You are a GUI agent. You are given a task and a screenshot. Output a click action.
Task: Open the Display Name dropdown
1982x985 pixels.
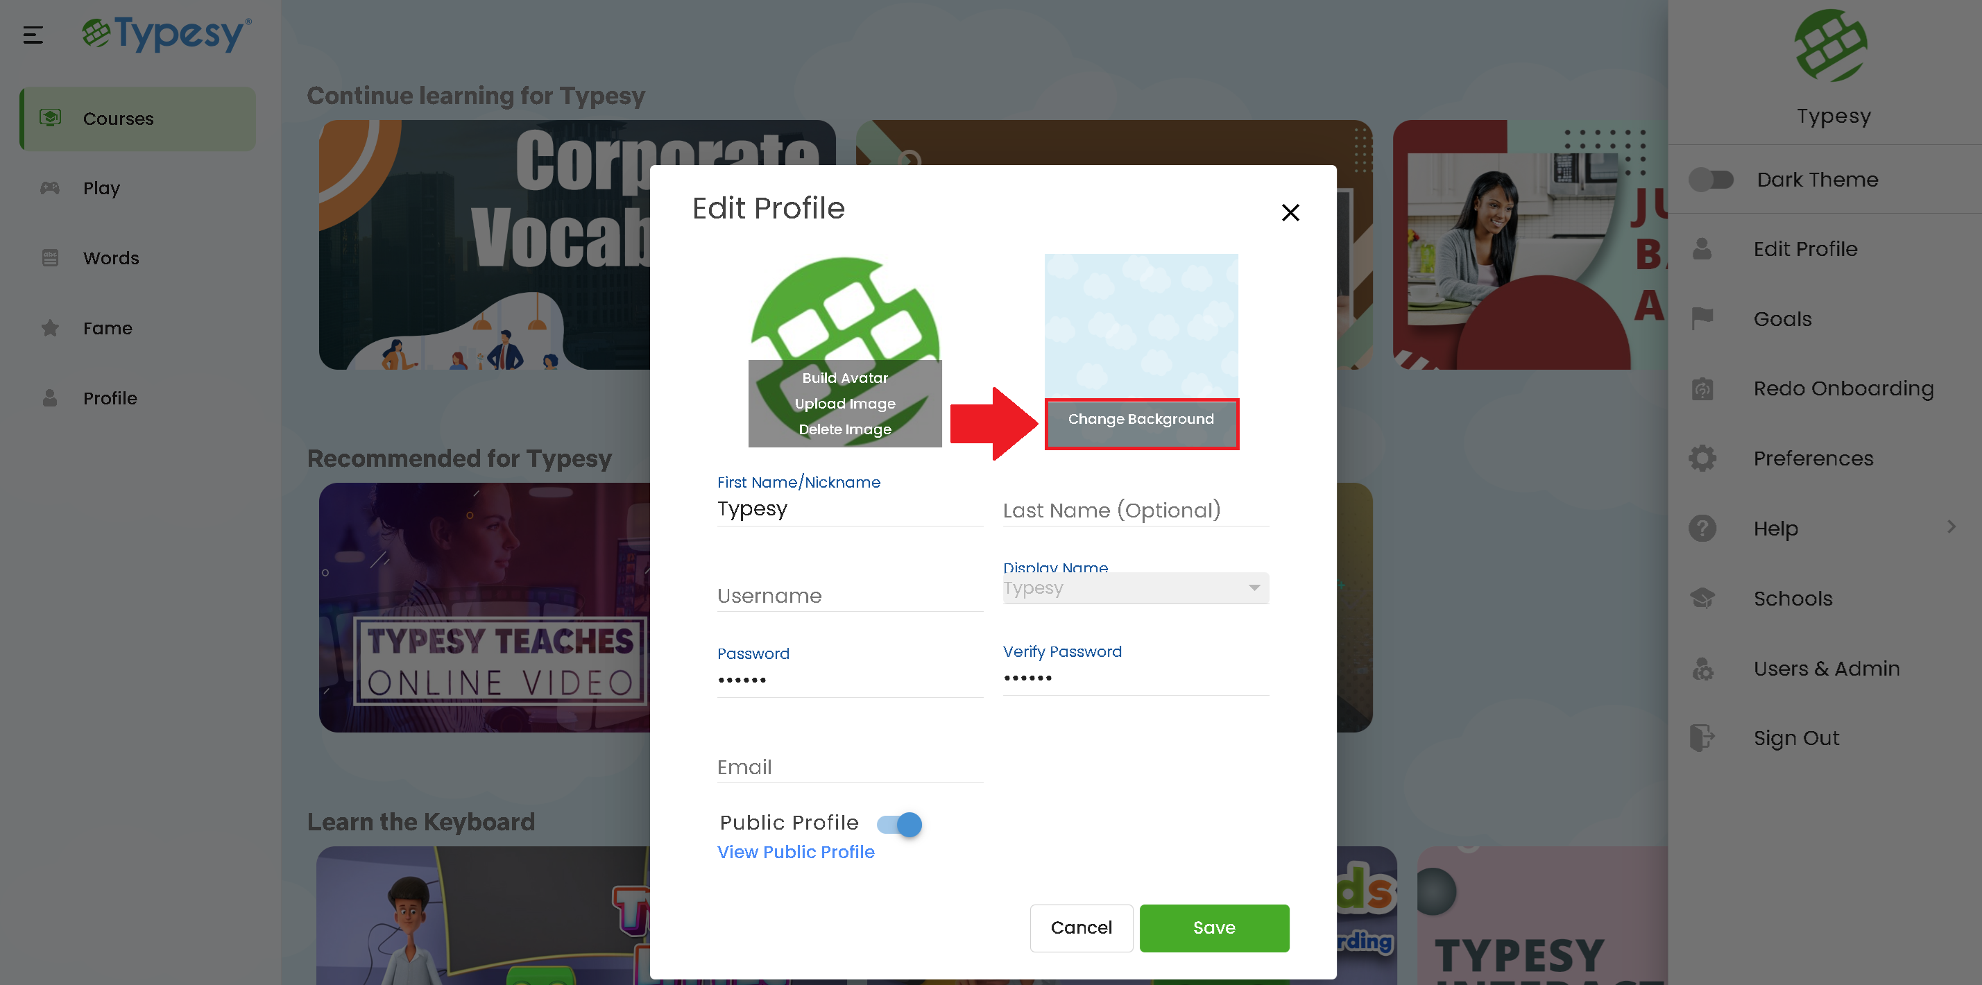(1136, 588)
